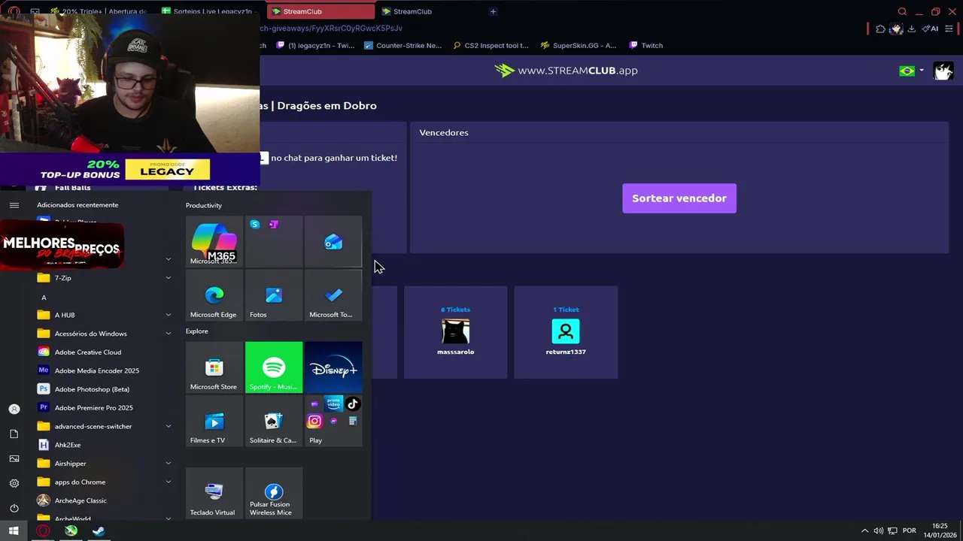The image size is (963, 541).
Task: Open the Disney+ tile
Action: (x=333, y=367)
